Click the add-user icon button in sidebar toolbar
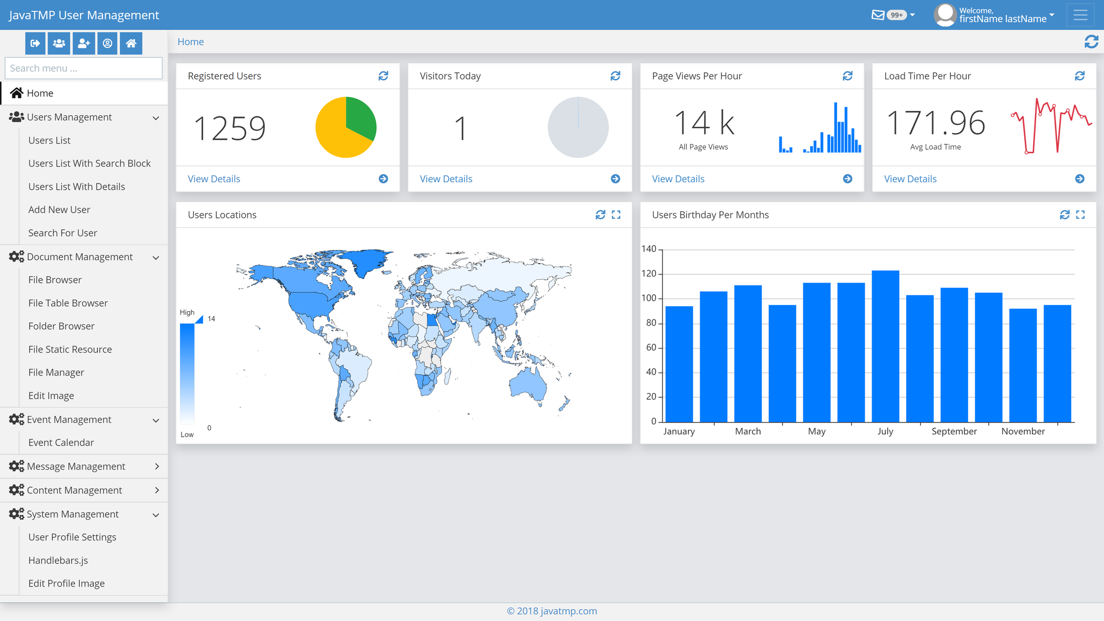1104x621 pixels. [x=84, y=43]
